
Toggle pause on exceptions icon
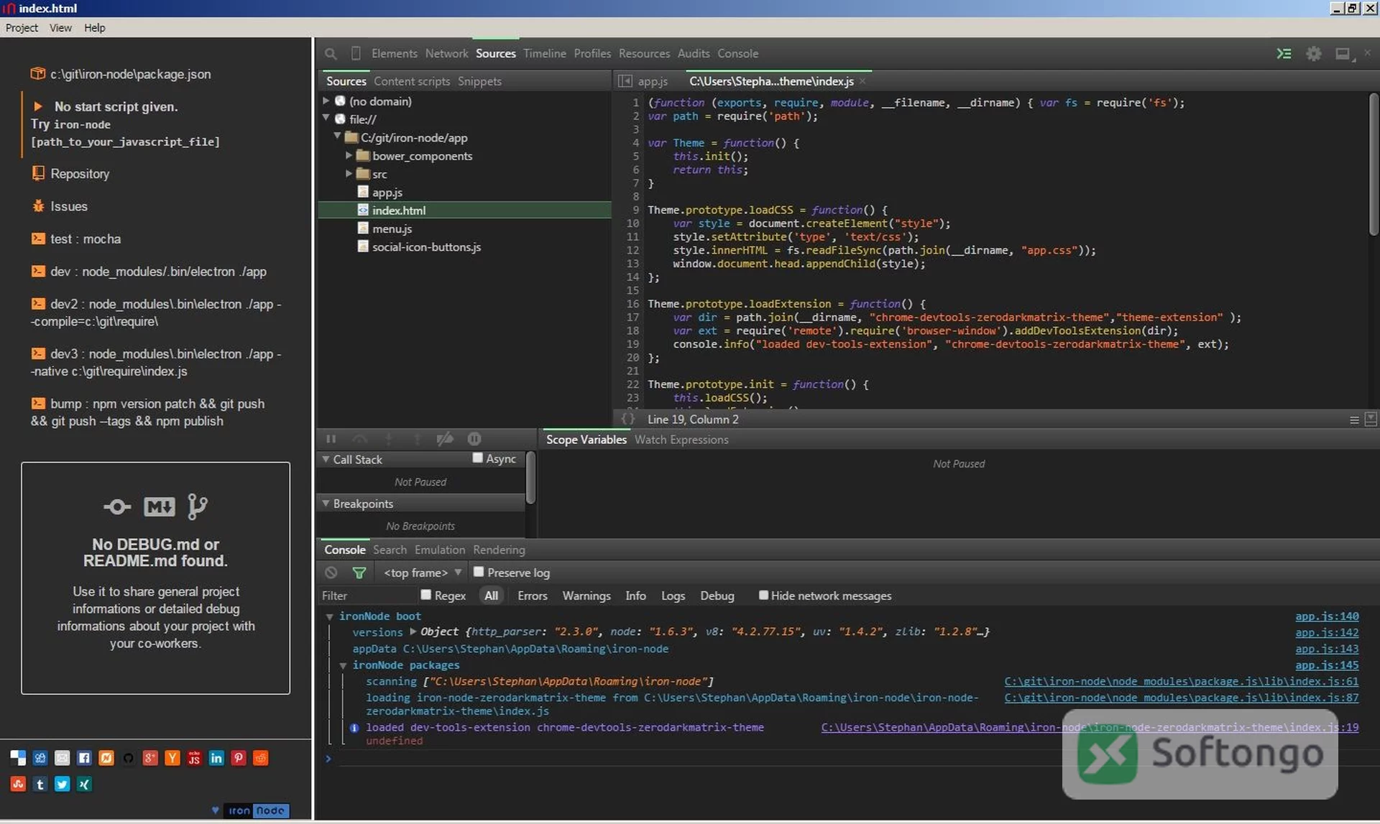tap(474, 439)
